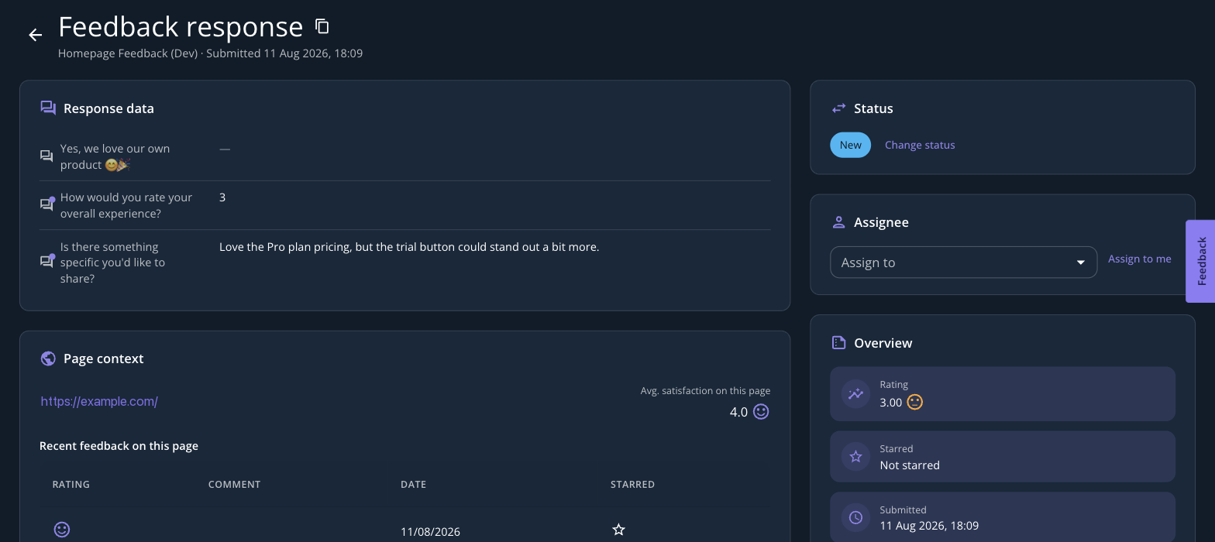Click 'Not starred' value in Overview
Viewport: 1215px width, 542px height.
[x=910, y=465]
